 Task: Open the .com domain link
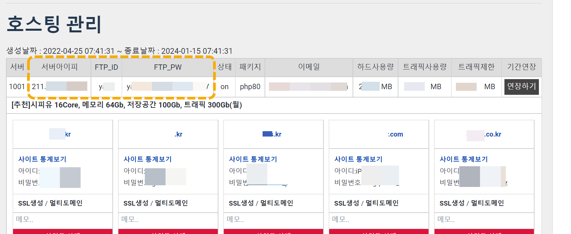coord(395,134)
